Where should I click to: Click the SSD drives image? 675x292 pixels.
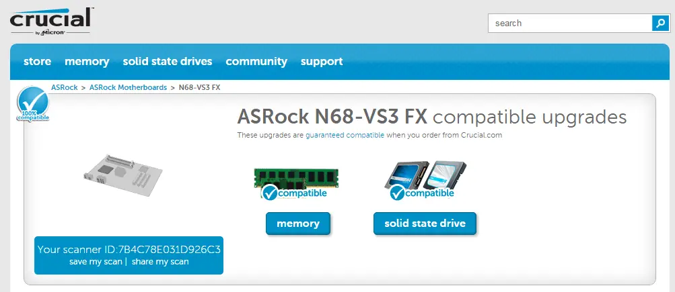tap(425, 175)
